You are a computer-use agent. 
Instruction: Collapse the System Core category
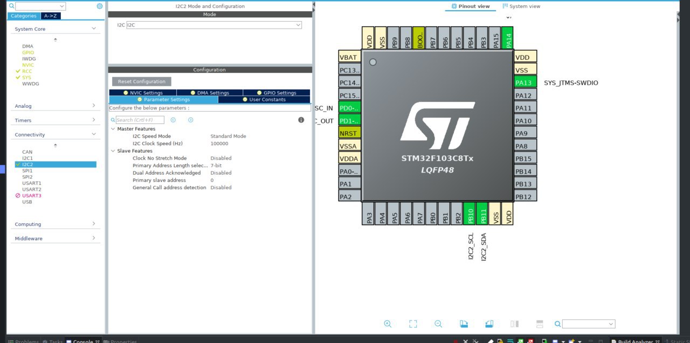(x=93, y=29)
